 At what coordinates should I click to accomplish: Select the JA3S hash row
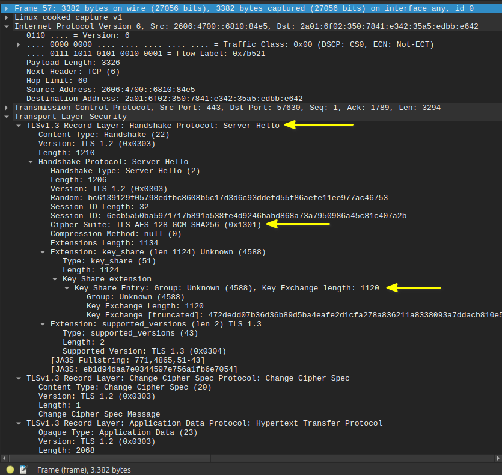point(144,369)
